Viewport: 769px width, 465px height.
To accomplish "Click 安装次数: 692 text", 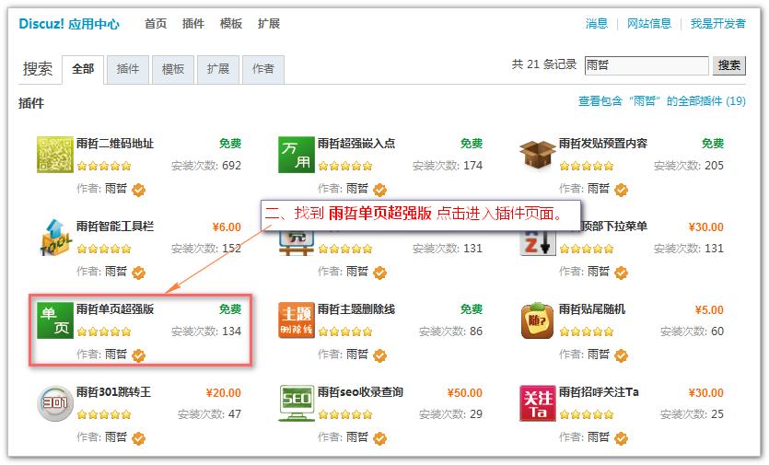I will click(206, 166).
